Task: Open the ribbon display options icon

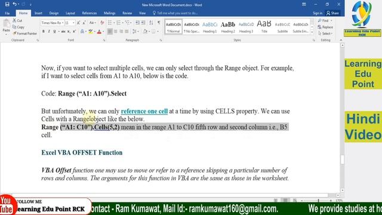Action: 304,4
